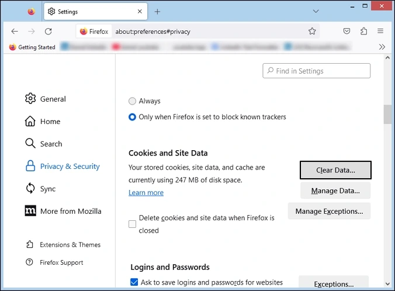Open Firefox Support link
The height and width of the screenshot is (291, 395).
[54, 262]
